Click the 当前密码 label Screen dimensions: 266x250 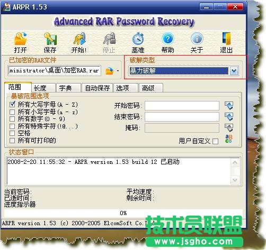[x=17, y=191]
